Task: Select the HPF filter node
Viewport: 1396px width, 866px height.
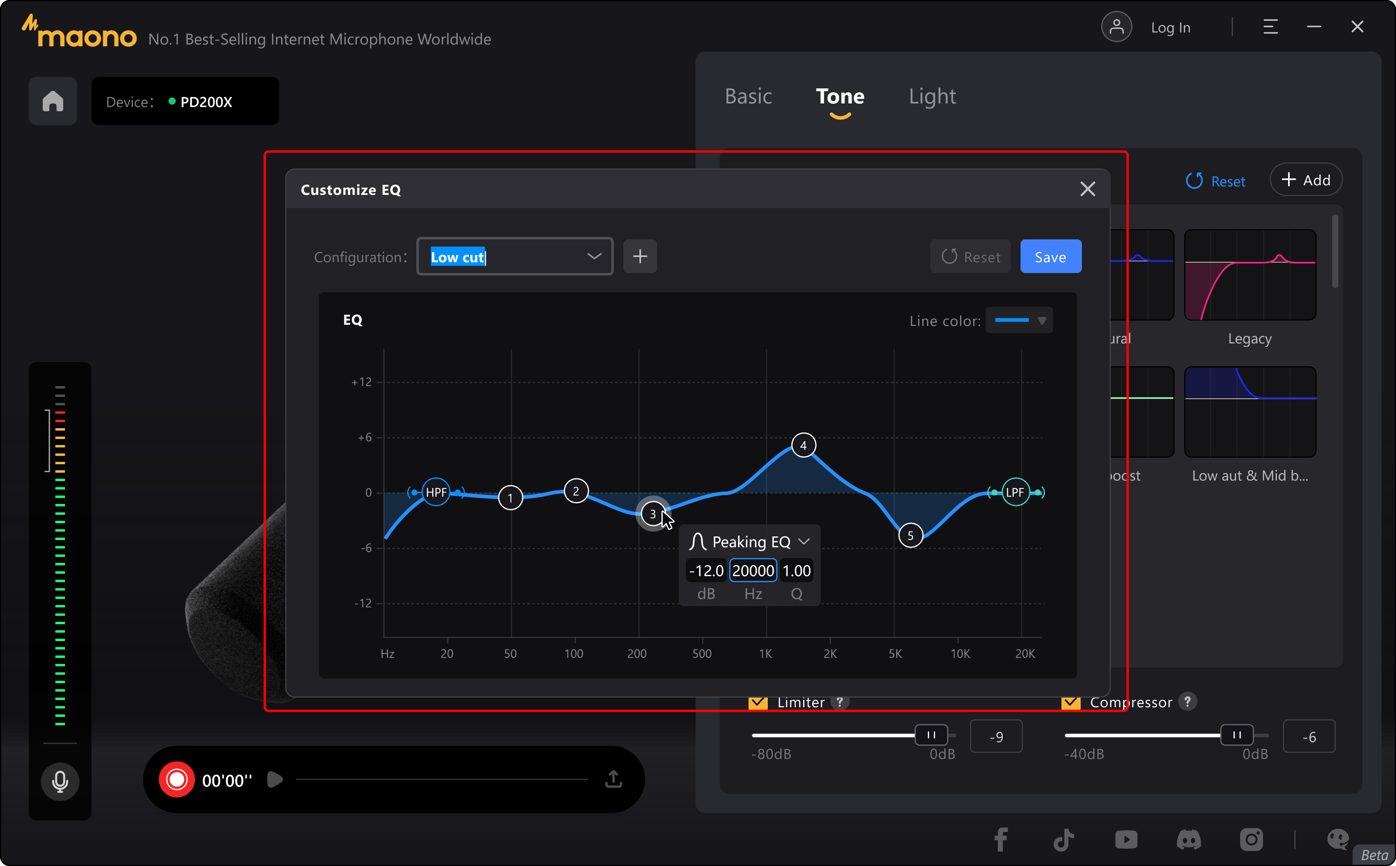Action: [436, 492]
